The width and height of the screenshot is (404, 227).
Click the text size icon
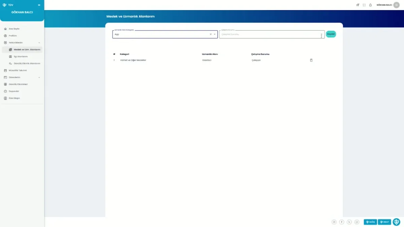(x=358, y=5)
